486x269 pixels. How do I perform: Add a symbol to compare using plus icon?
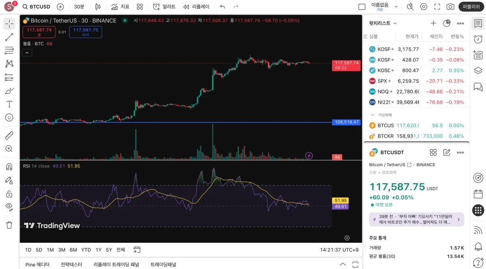tap(60, 7)
